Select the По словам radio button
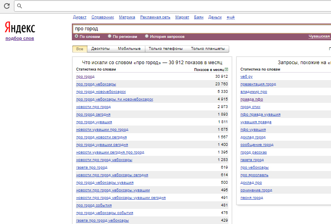 pyautogui.click(x=77, y=36)
